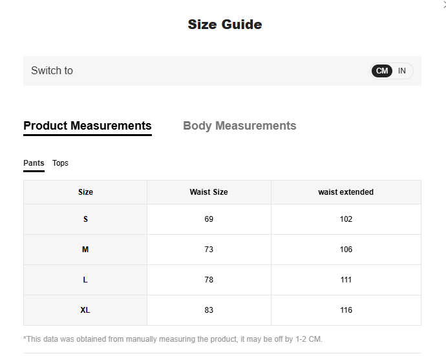446x356 pixels.
Task: Click waist size value 69
Action: coord(209,219)
